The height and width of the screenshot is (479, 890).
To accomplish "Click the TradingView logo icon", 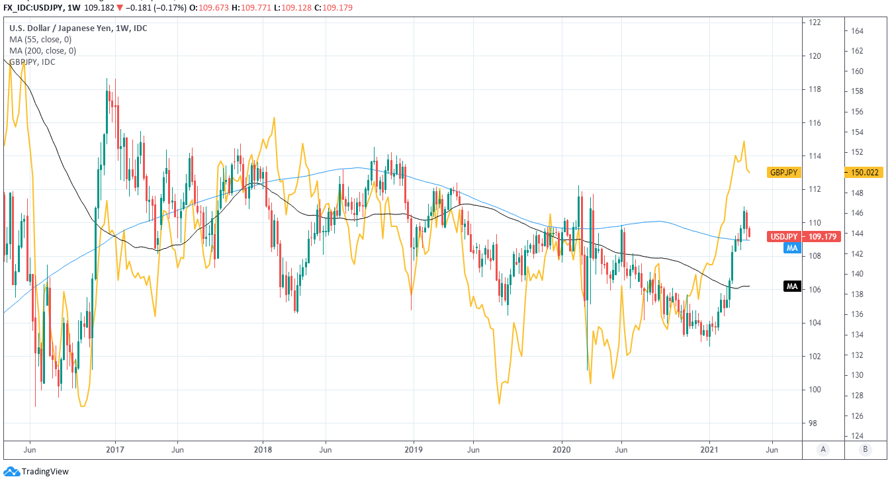I will pyautogui.click(x=11, y=471).
